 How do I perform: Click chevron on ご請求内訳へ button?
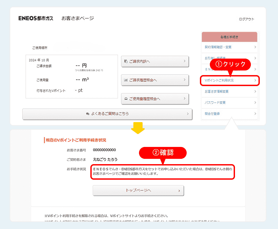point(185,61)
